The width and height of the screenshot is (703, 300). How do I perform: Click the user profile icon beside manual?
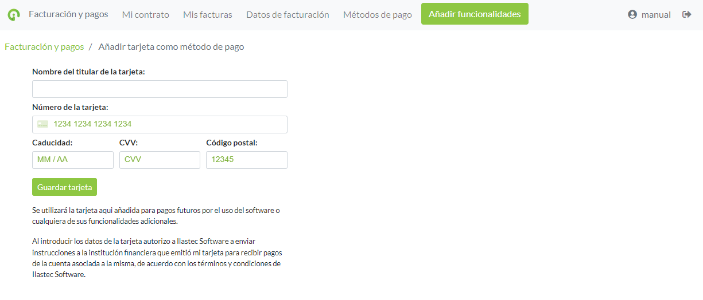click(632, 14)
